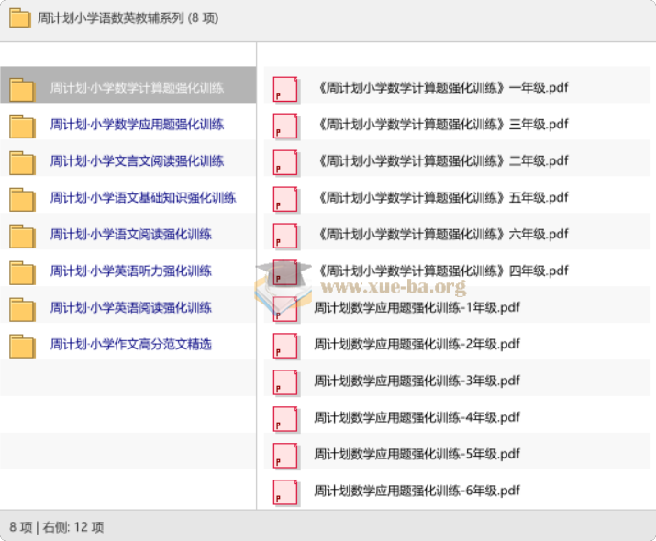This screenshot has height=541, width=656.
Task: Click PDF icon for 应用题强化训练-6年级
Action: pyautogui.click(x=286, y=491)
